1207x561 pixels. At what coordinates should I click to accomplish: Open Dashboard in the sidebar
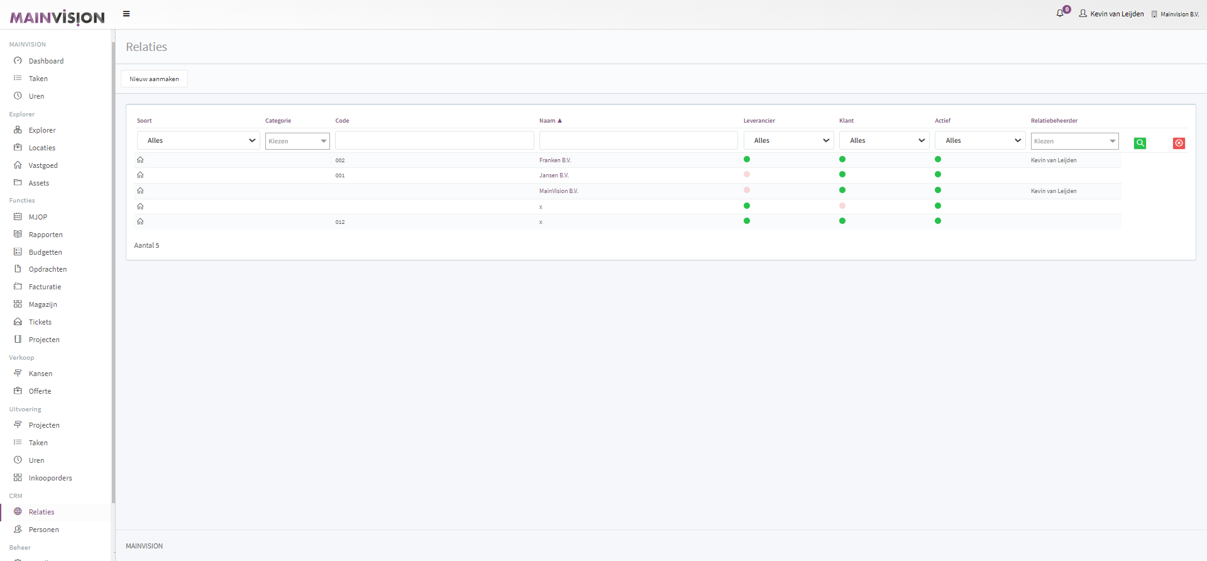[46, 61]
